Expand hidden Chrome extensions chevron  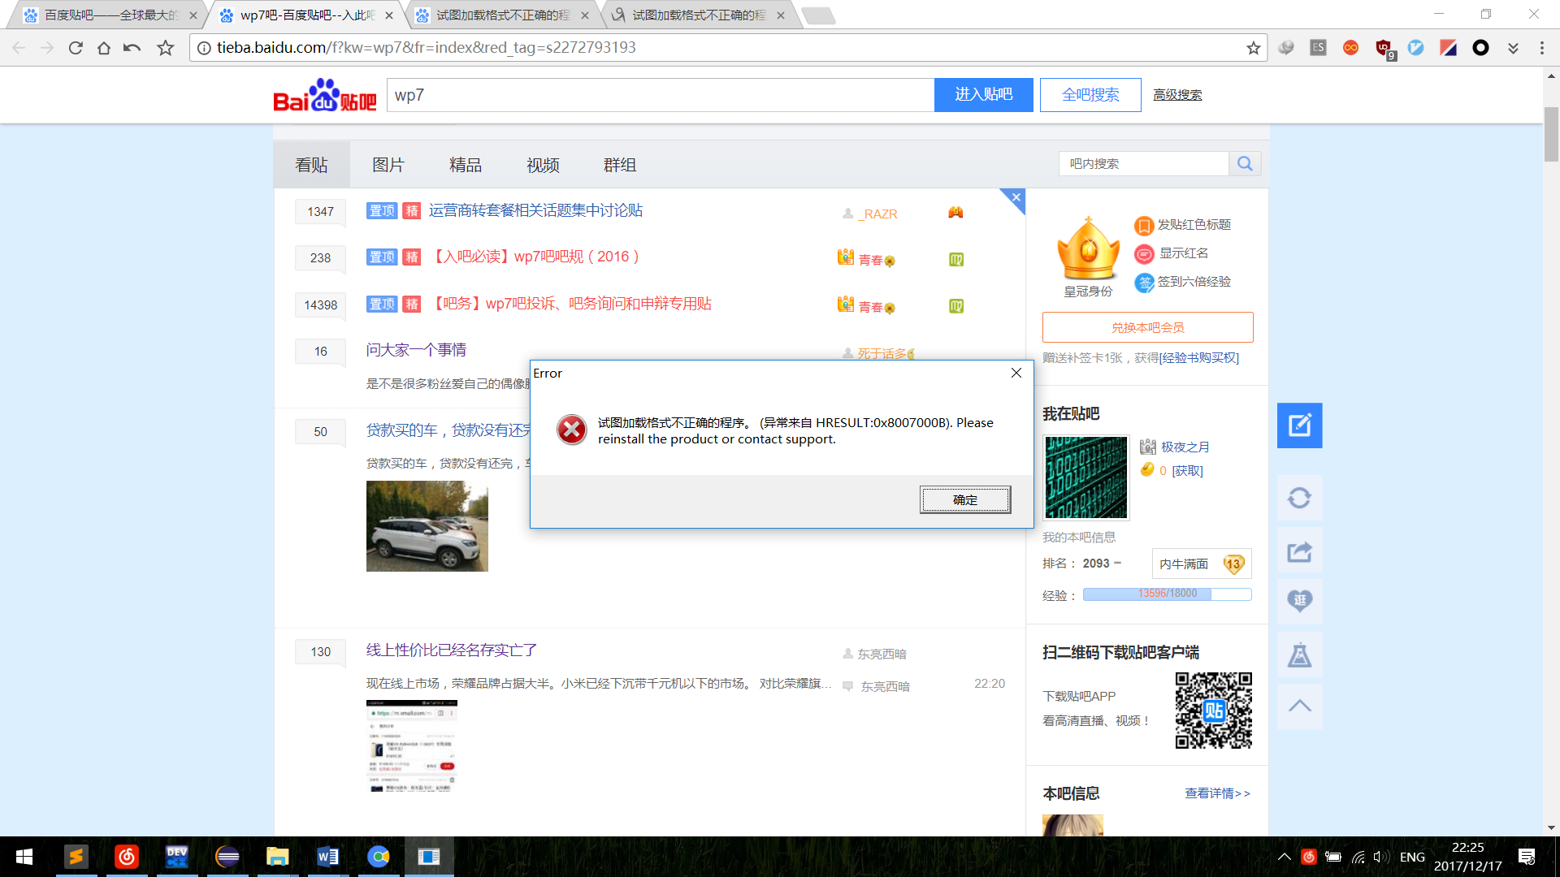pyautogui.click(x=1513, y=48)
